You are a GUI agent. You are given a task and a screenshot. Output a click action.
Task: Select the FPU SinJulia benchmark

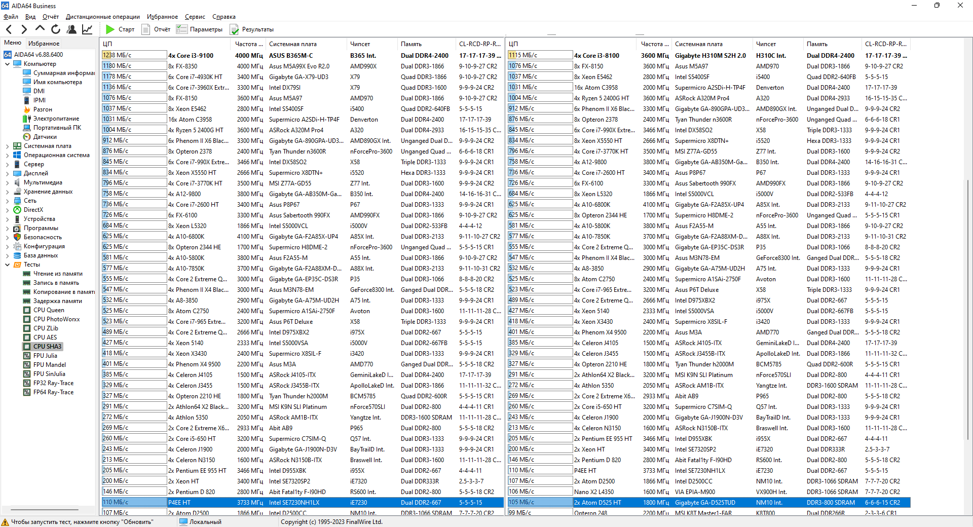pyautogui.click(x=44, y=374)
